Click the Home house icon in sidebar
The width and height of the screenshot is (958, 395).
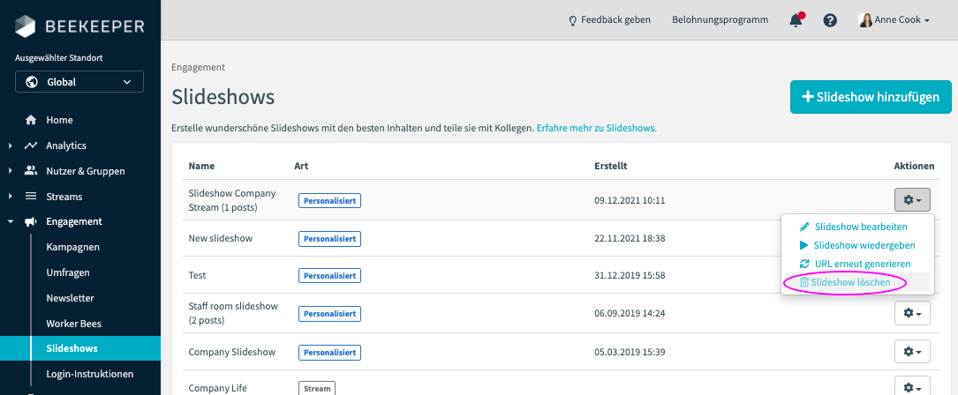(31, 120)
